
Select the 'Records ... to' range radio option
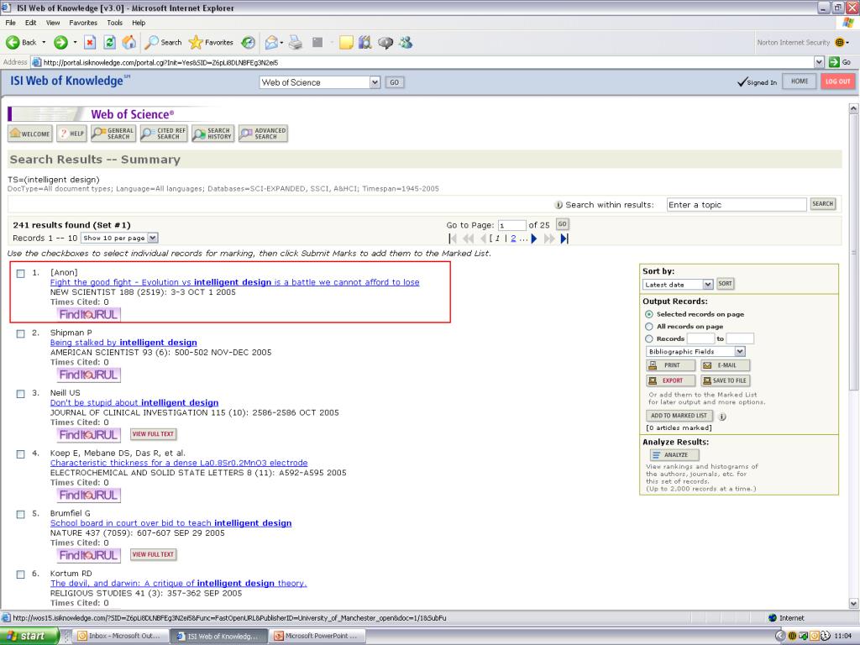click(x=649, y=339)
